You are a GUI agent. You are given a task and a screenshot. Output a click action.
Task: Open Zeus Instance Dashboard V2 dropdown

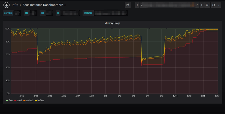pyautogui.click(x=44, y=5)
